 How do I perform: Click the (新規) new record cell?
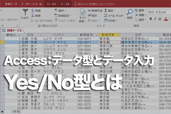tap(13, 112)
